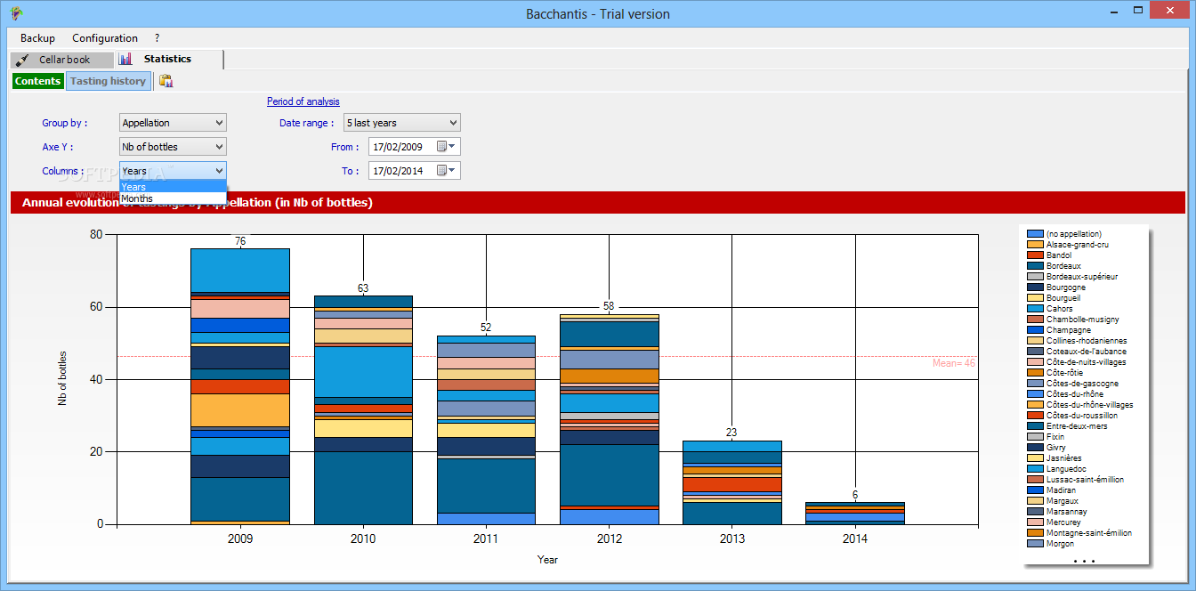
Task: Click the Bacchantis app icon in title bar
Action: click(x=16, y=13)
